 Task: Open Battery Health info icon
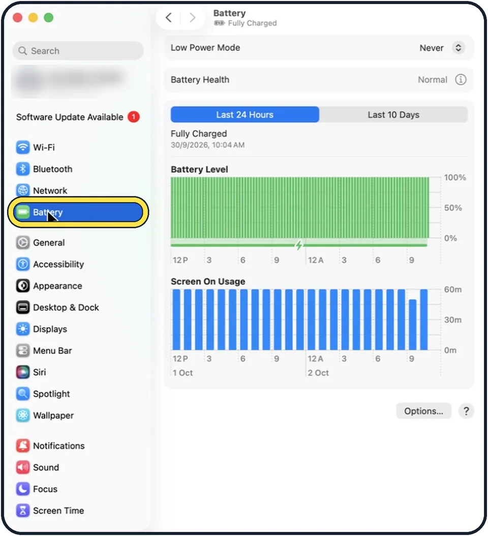461,80
